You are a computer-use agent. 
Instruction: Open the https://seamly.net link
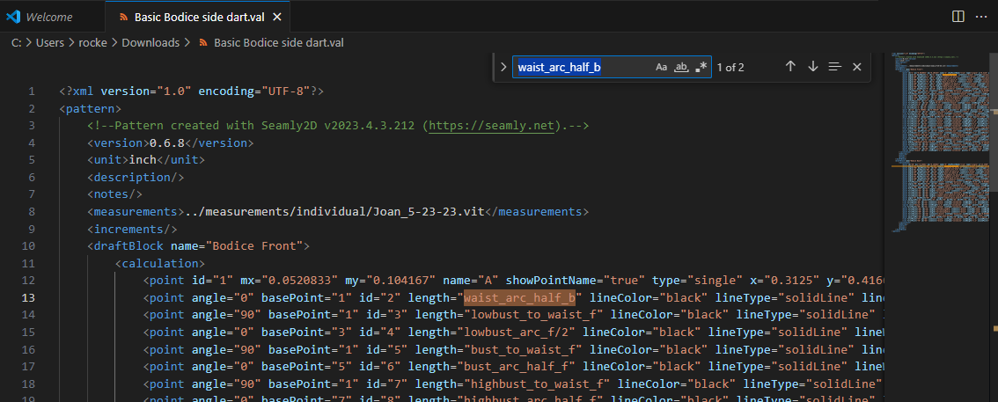pos(492,125)
